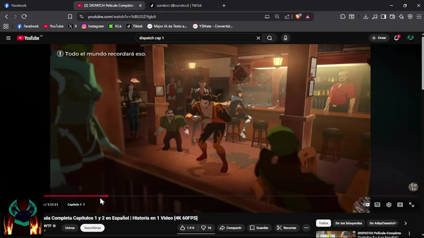Screen dimensions: 424x238
Task: Open the Brave Wallet icon
Action: [x=392, y=17]
